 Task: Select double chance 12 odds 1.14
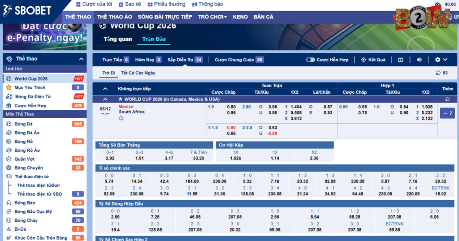275,158
